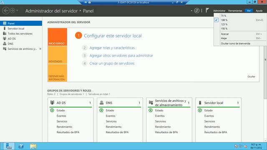This screenshot has width=267, height=150.
Task: Open the notifications flag
Action: coord(207,10)
